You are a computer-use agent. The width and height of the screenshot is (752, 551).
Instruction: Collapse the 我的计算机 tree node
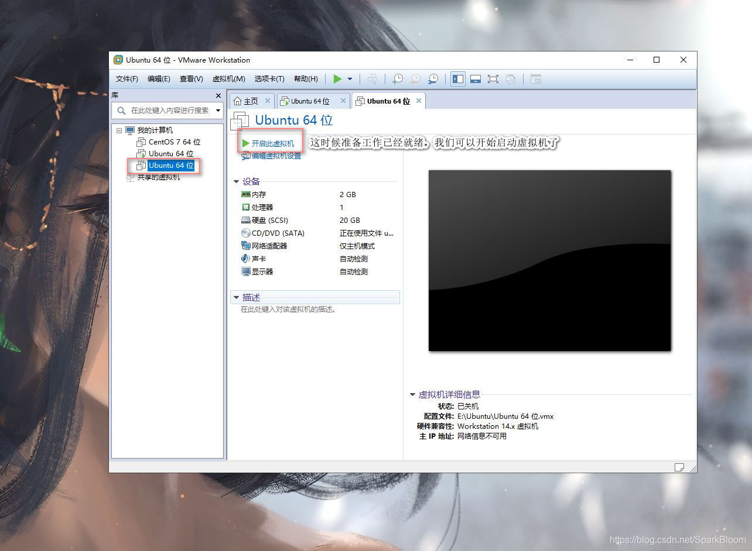pos(119,130)
